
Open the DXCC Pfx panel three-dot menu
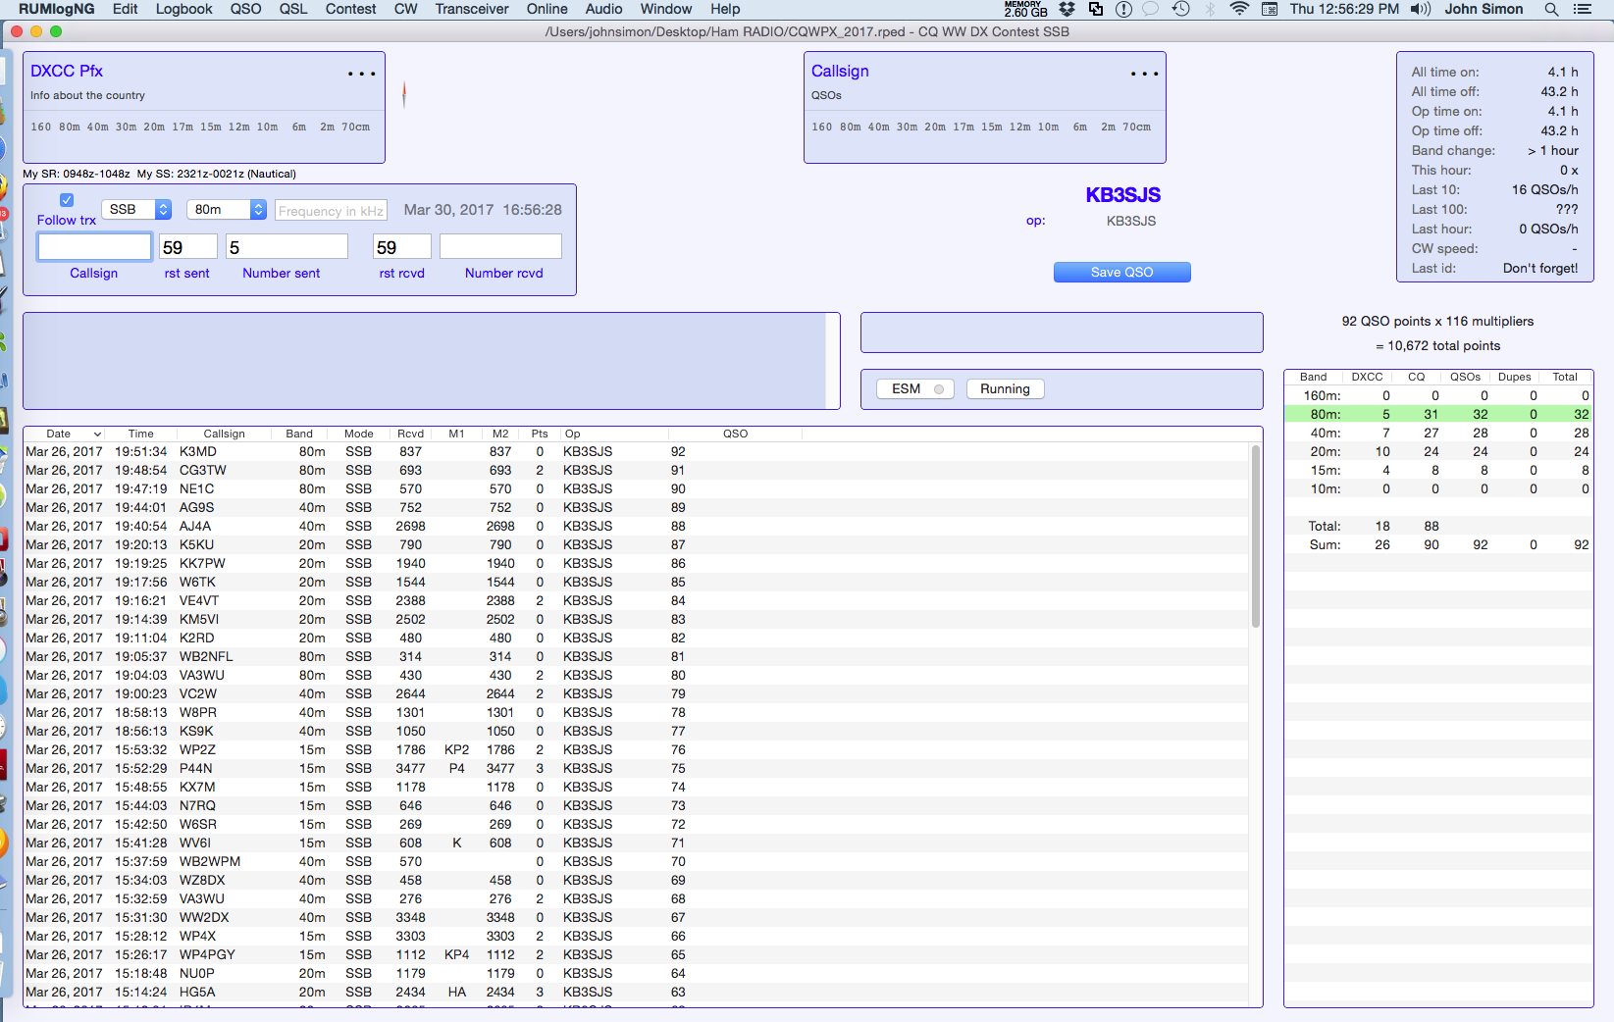(x=361, y=74)
